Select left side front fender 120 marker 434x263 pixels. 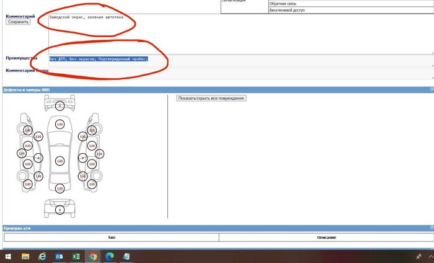point(28,130)
